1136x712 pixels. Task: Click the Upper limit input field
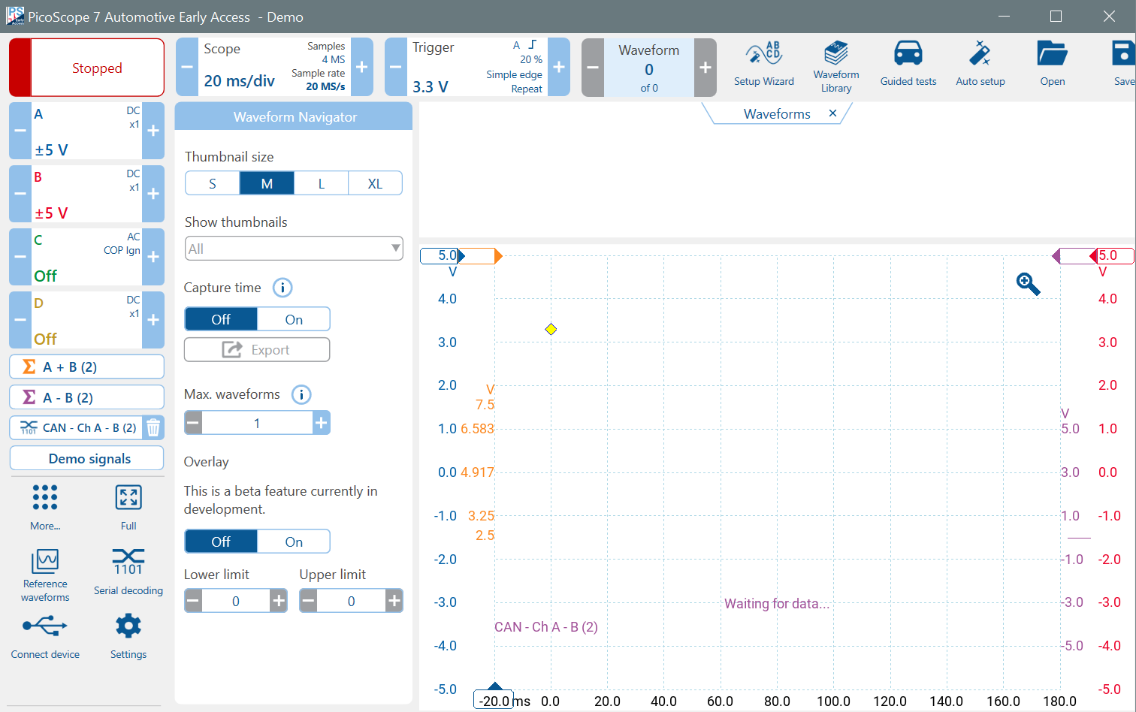(351, 601)
